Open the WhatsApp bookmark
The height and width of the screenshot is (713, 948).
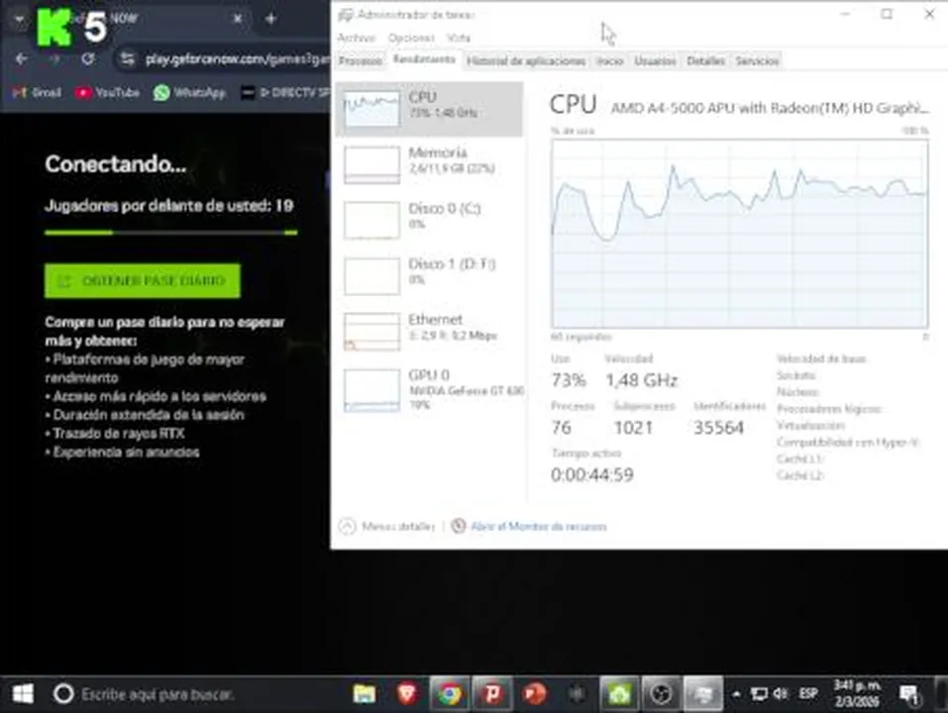click(x=190, y=92)
